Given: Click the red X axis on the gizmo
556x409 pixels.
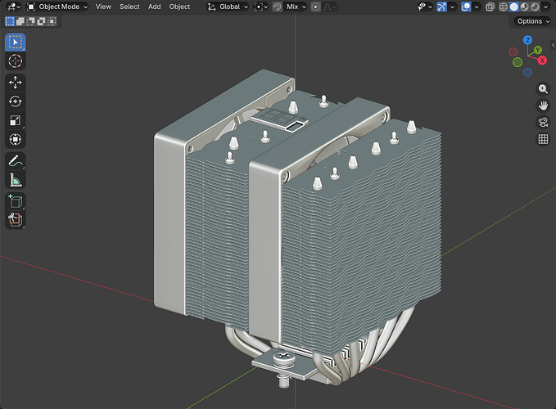Looking at the screenshot, I should pyautogui.click(x=542, y=61).
